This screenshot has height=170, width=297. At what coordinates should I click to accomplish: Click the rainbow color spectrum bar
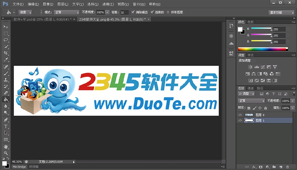tap(262, 49)
